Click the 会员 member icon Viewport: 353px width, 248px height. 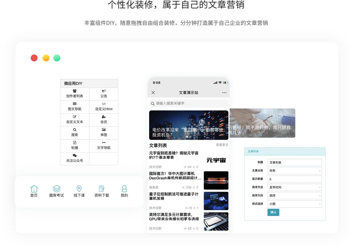click(104, 117)
